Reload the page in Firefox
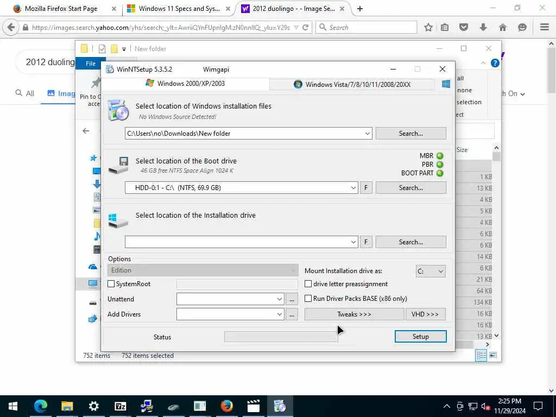This screenshot has height=417, width=556. [305, 27]
